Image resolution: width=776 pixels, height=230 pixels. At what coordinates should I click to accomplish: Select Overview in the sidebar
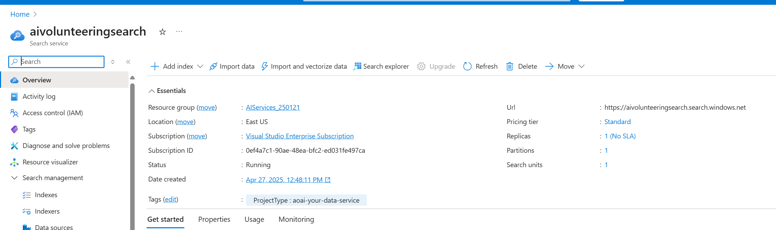pyautogui.click(x=64, y=80)
